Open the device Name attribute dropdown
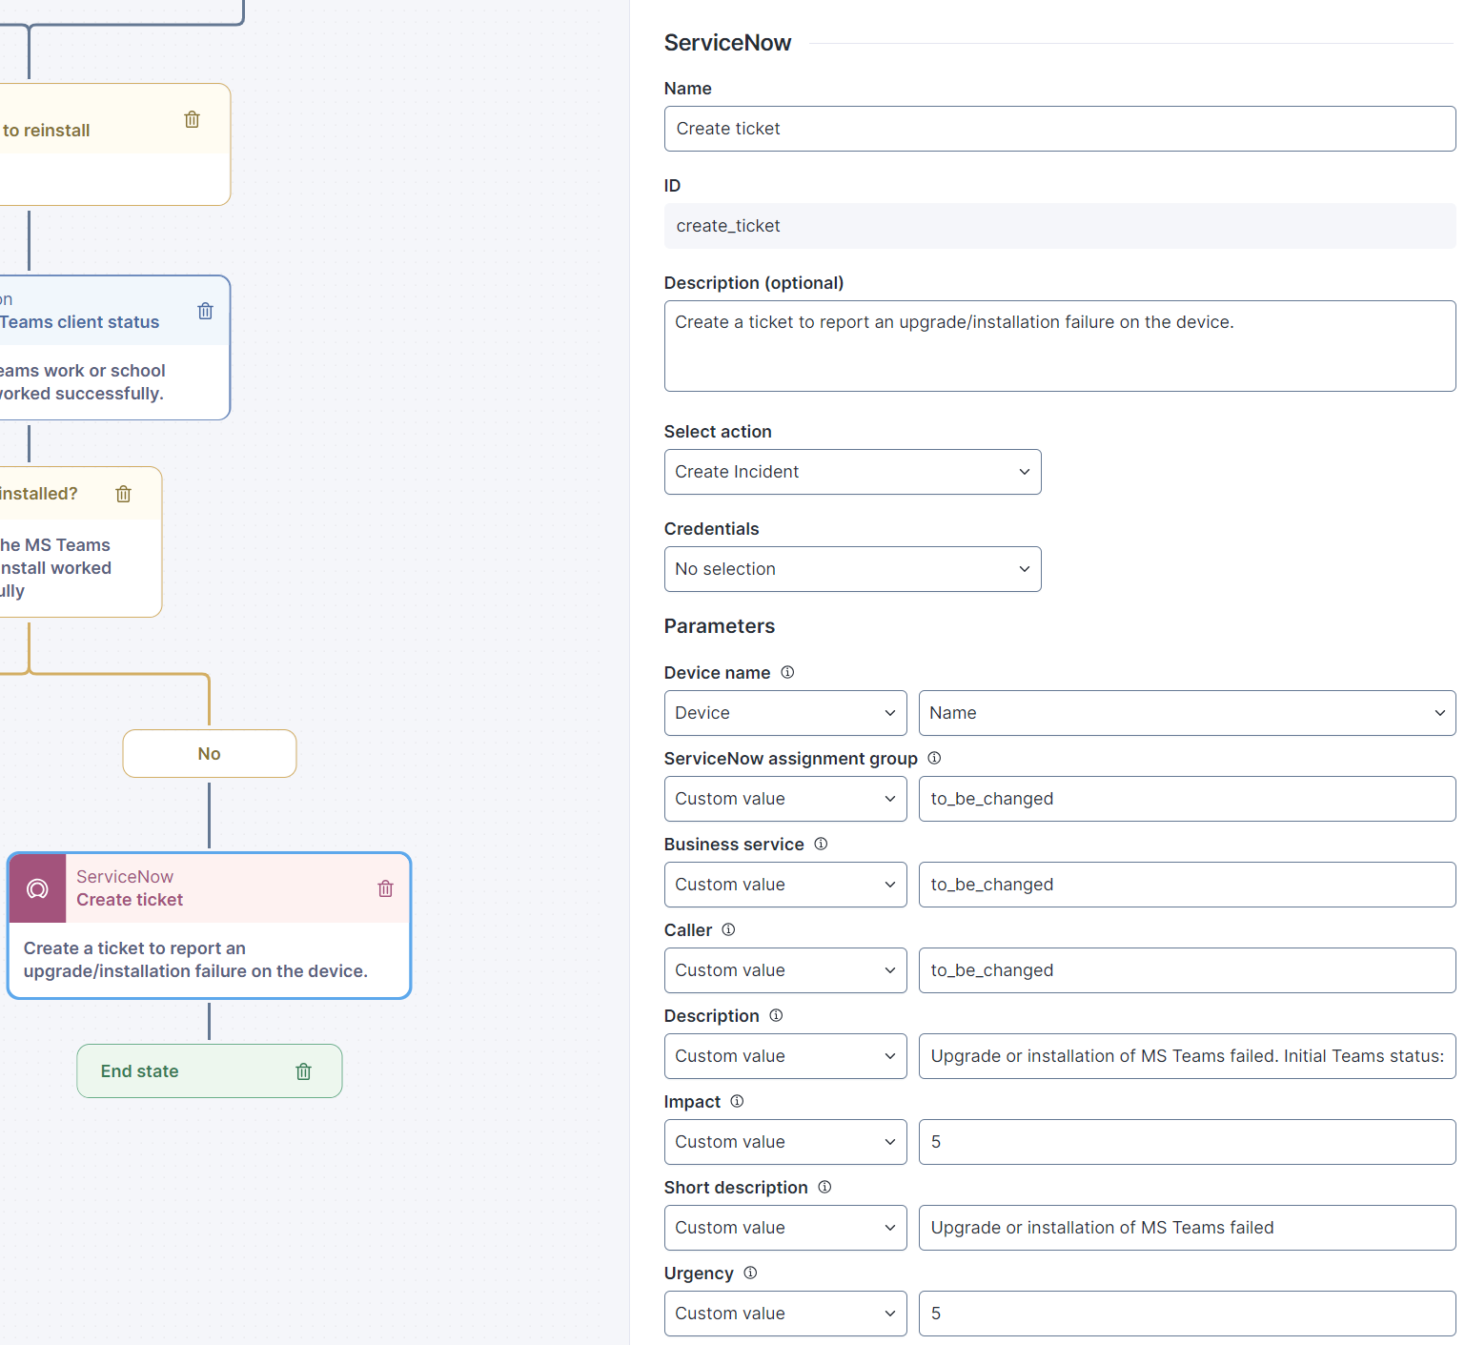This screenshot has height=1345, width=1465. (1187, 713)
